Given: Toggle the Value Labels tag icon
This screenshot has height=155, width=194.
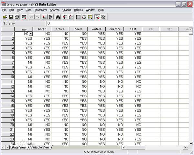Looking at the screenshot, I should 97,17.
